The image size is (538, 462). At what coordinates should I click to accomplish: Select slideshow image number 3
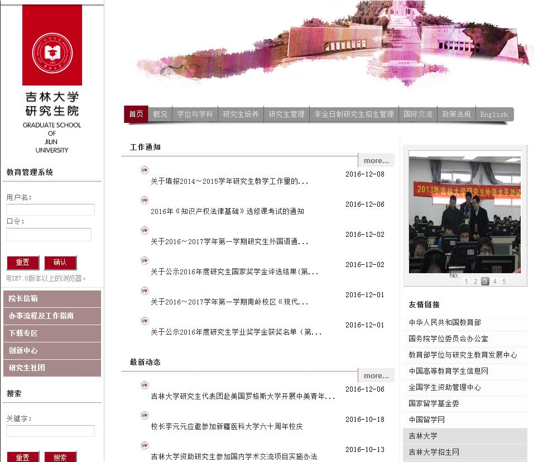coord(485,282)
